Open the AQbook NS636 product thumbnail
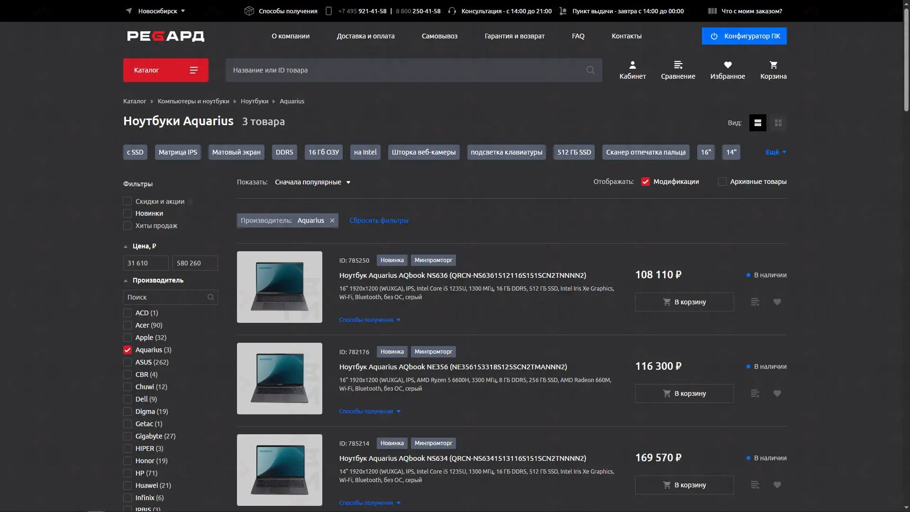 [279, 287]
